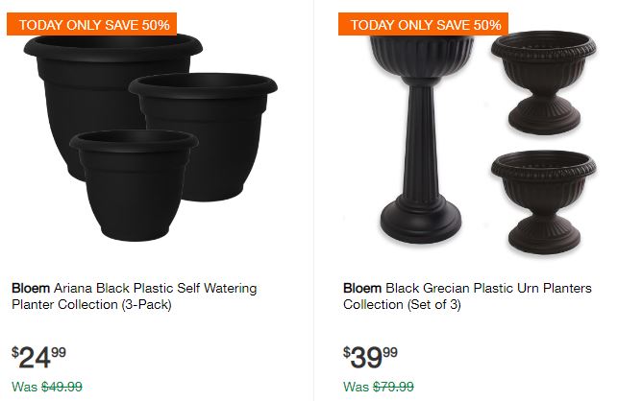618x401 pixels.
Task: Open Ariana Black Plastic Self Watering title link
Action: coord(156,287)
